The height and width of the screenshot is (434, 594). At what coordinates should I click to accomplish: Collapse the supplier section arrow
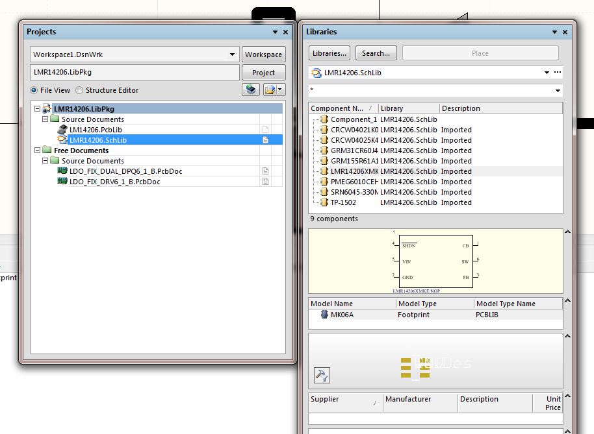point(567,396)
